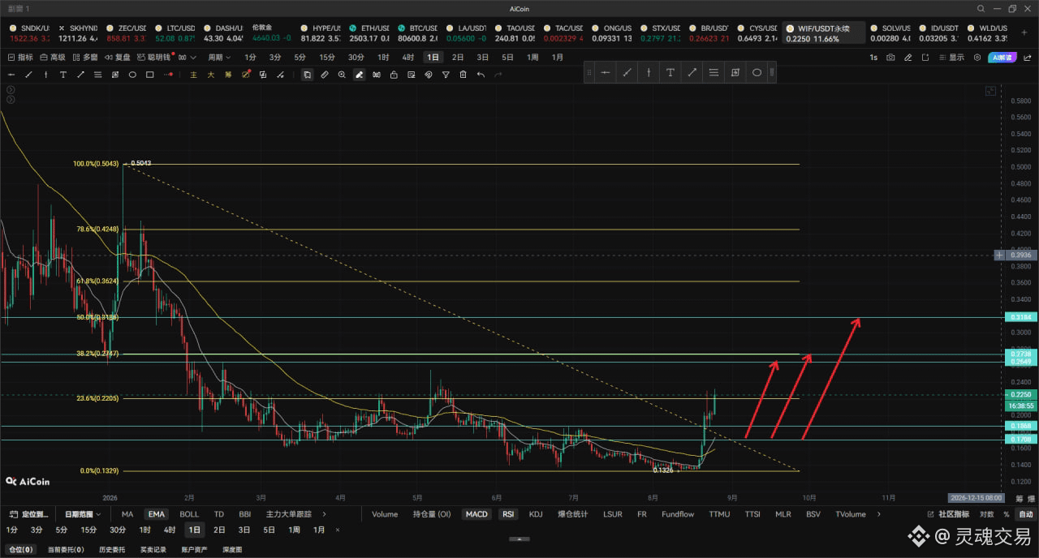Toggle 对数 logarithmic scale
Image resolution: width=1039 pixels, height=558 pixels.
click(x=986, y=514)
